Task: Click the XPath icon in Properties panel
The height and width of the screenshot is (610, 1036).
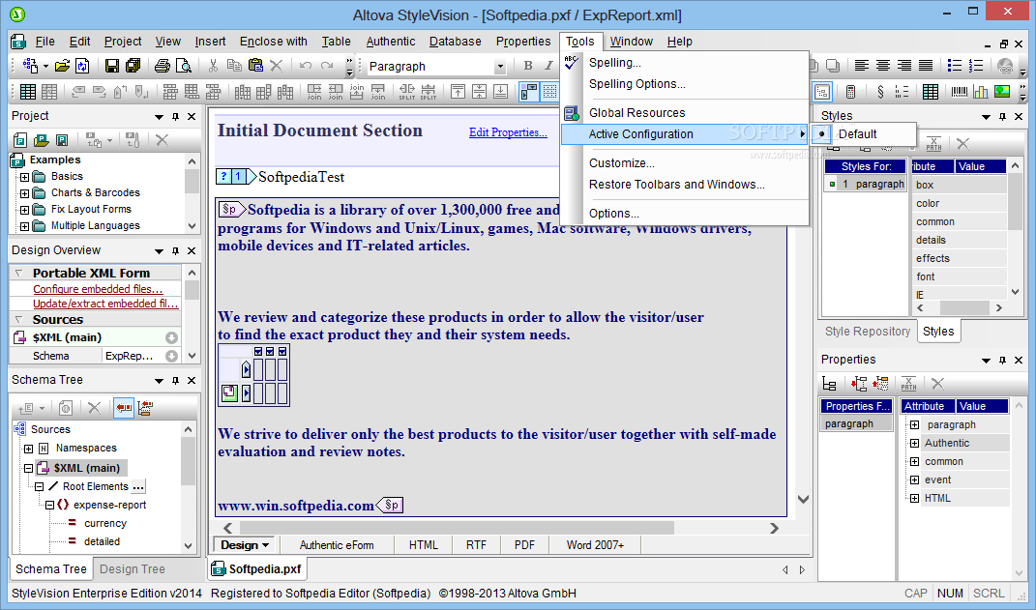Action: click(909, 384)
